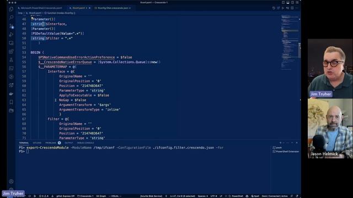Toggle secondary side bar layout icon
The image size is (353, 198).
pyautogui.click(x=292, y=2)
